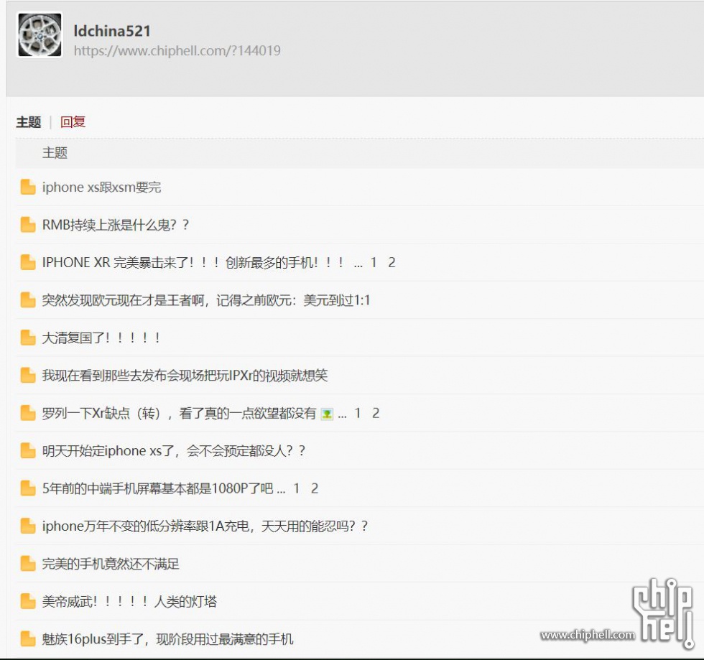This screenshot has height=660, width=704.
Task: Click image attachment icon in 罗列一下Xr缺点 row
Action: coord(327,414)
